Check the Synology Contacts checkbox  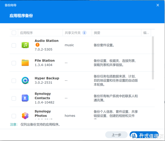click(x=14, y=98)
